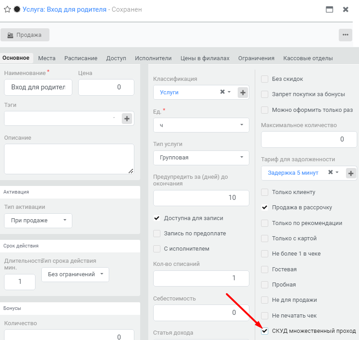Image resolution: width=359 pixels, height=340 pixels.
Task: Check Не более 1 в чеке
Action: (x=265, y=253)
